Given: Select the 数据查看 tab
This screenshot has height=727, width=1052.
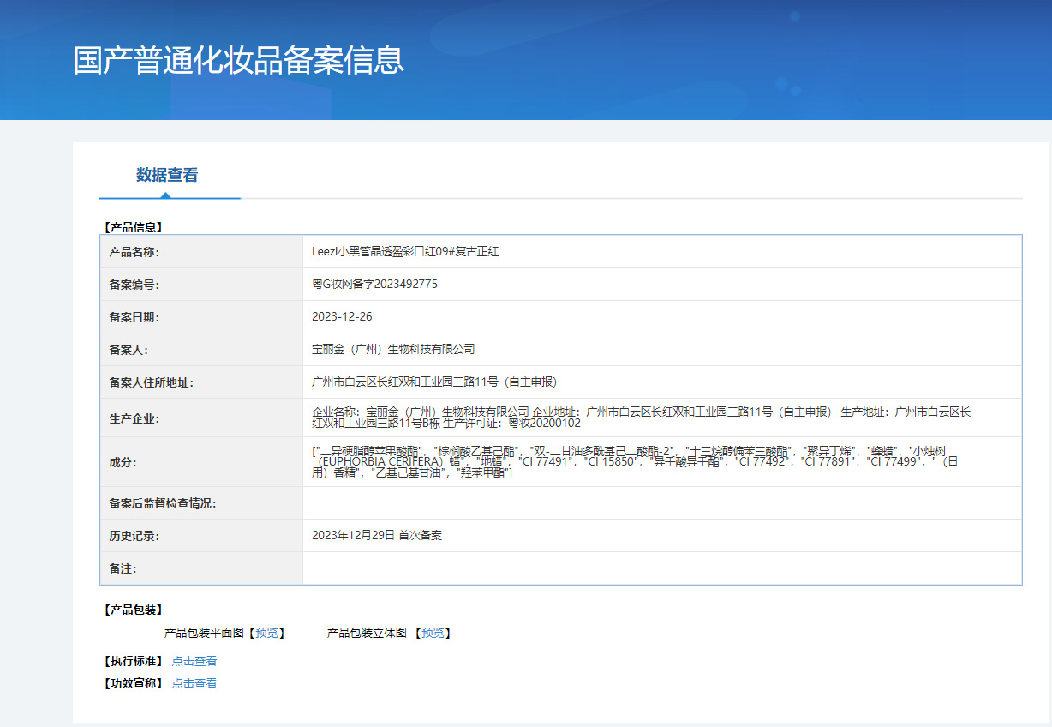Looking at the screenshot, I should point(167,175).
